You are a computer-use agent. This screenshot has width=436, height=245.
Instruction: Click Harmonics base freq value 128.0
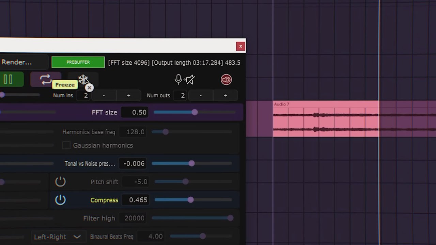133,132
